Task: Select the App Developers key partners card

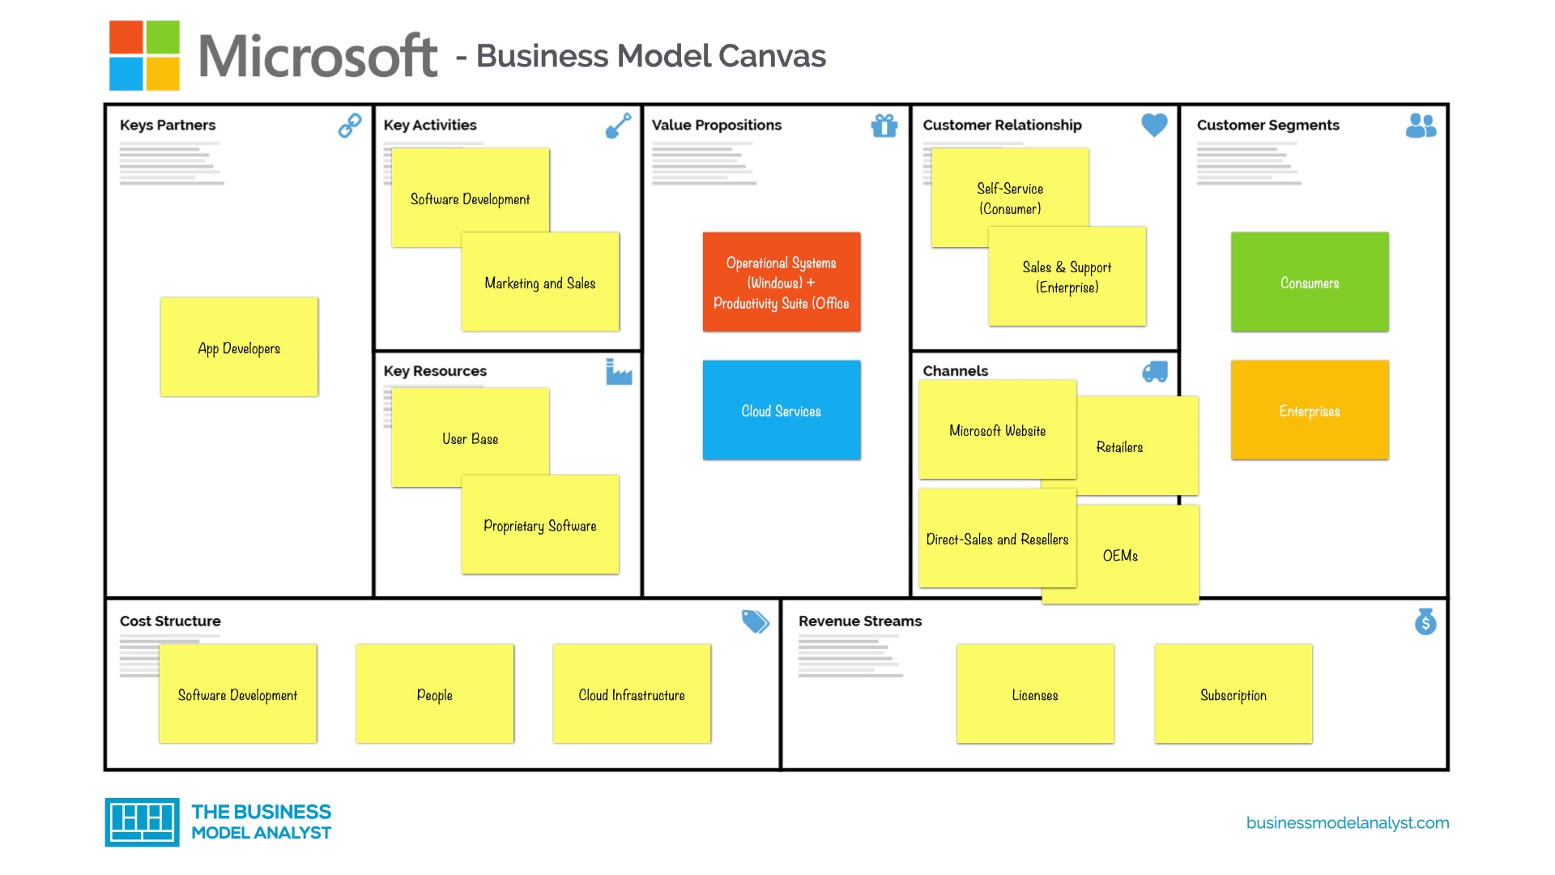Action: pos(237,348)
